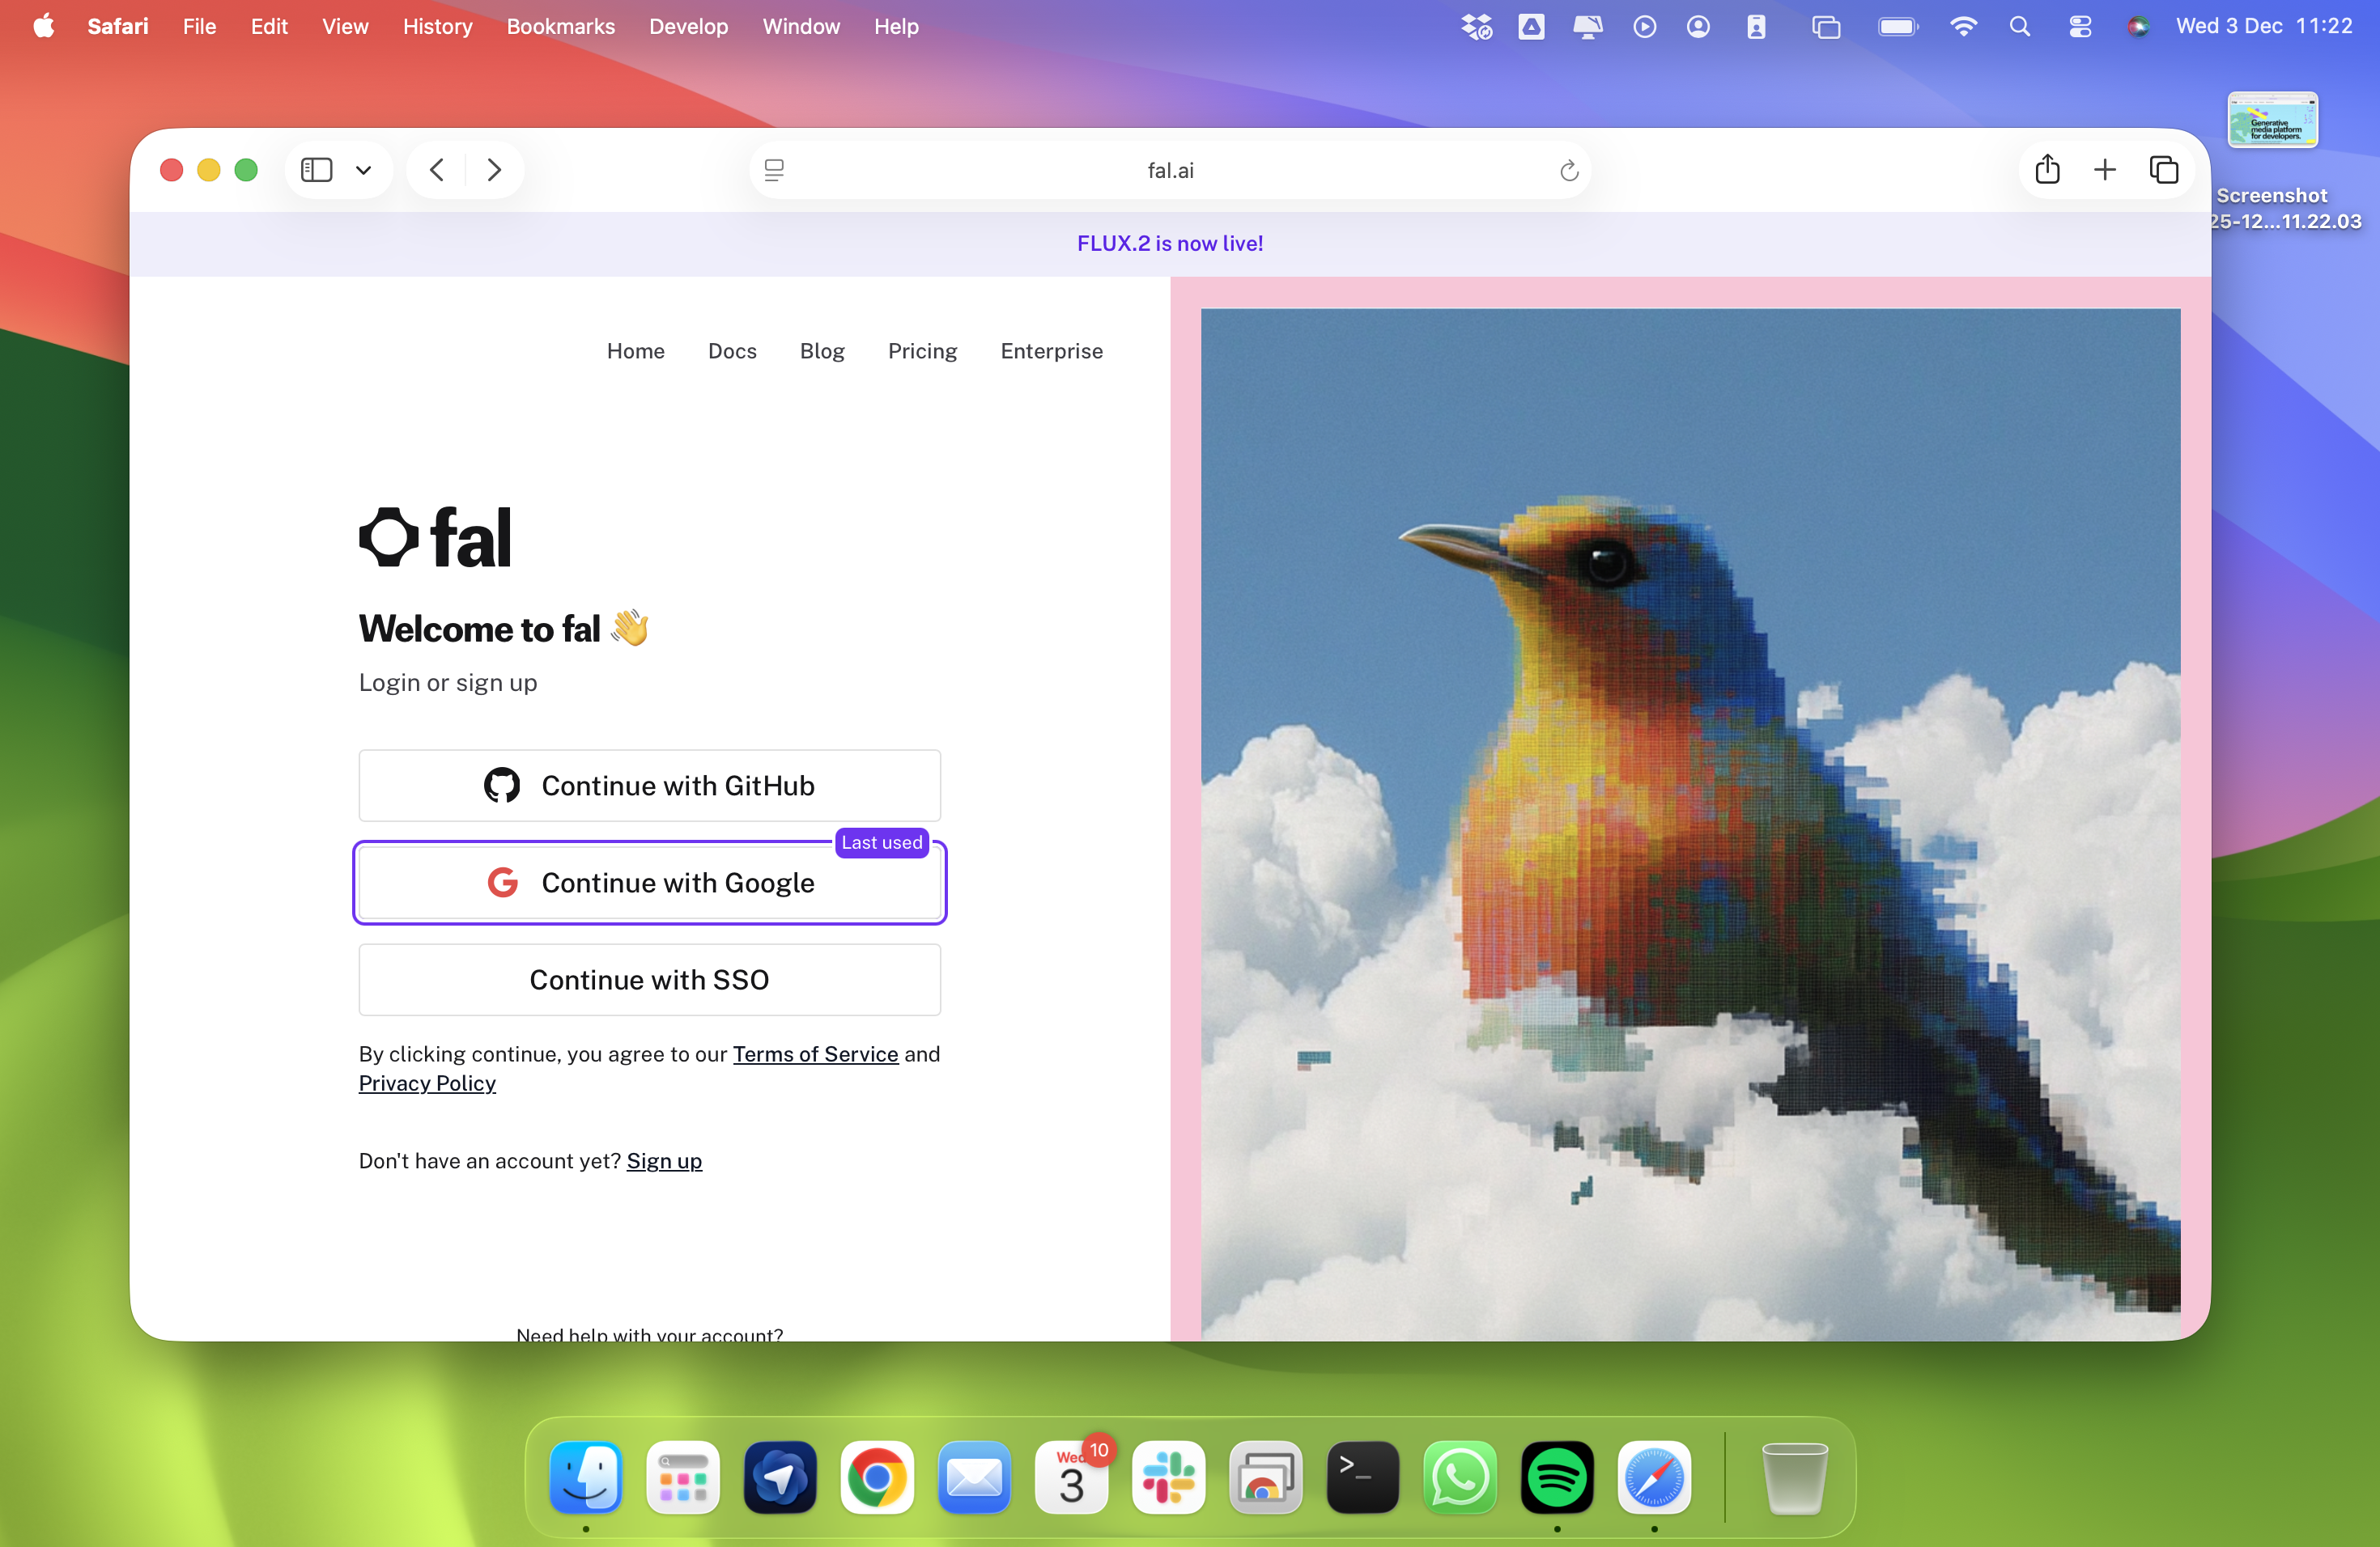Image resolution: width=2380 pixels, height=1547 pixels.
Task: Open the Dropbox menu bar icon
Action: click(1476, 26)
